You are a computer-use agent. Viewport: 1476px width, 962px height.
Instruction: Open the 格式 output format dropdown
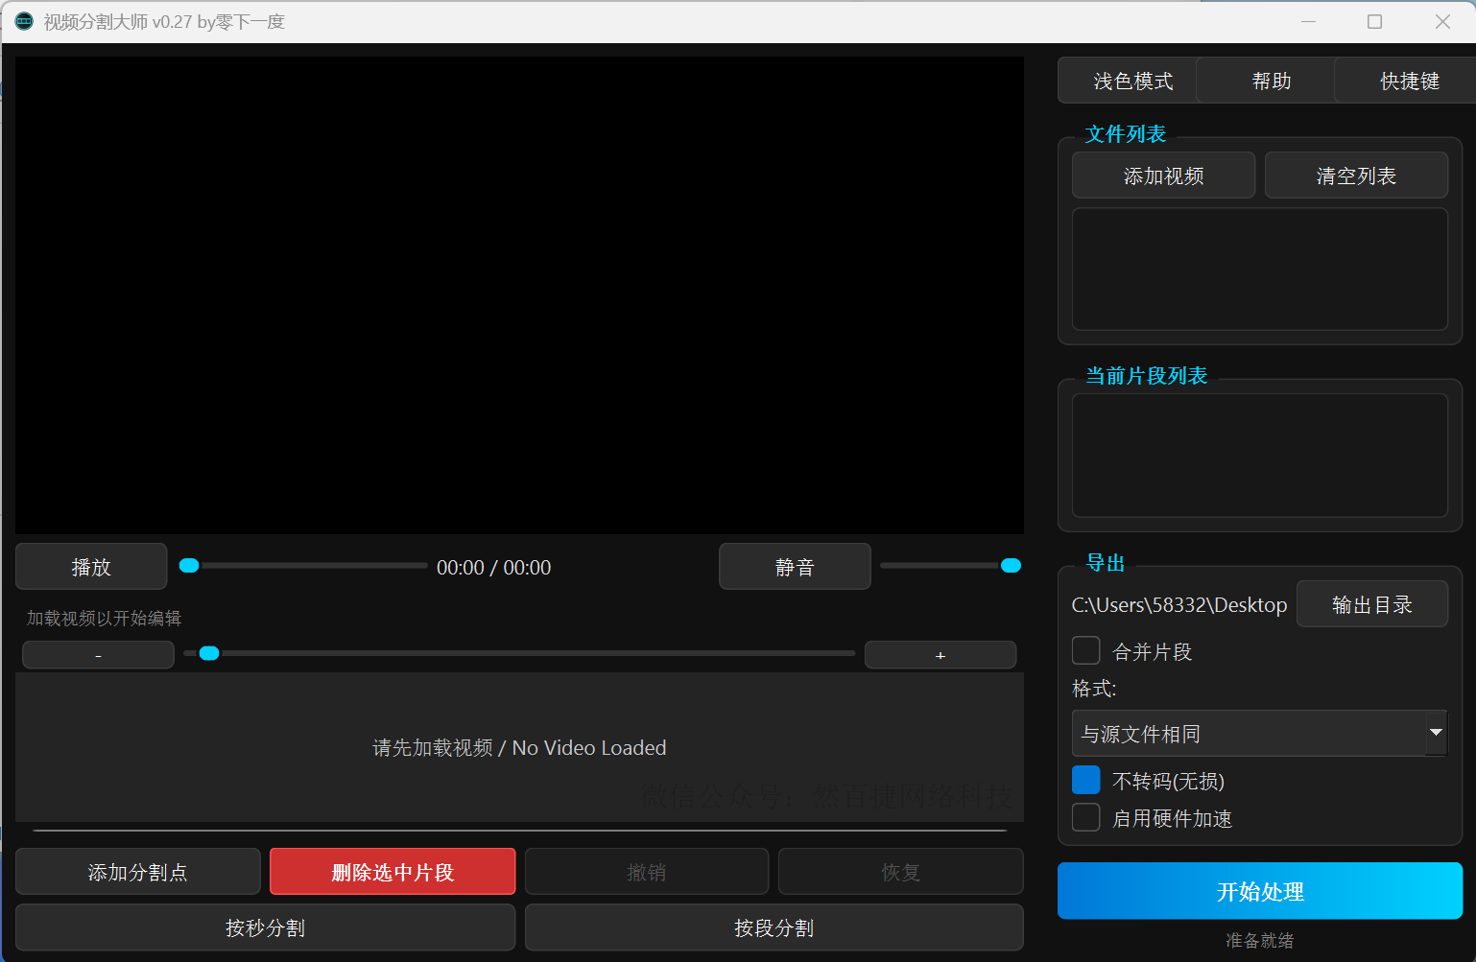tap(1248, 733)
